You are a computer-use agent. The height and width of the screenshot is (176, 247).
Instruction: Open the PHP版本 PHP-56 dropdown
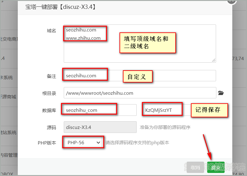[x=83, y=142]
